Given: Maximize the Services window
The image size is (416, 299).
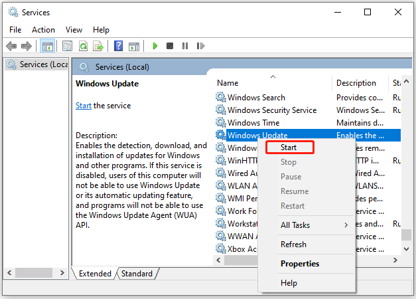Looking at the screenshot, I should click(368, 12).
